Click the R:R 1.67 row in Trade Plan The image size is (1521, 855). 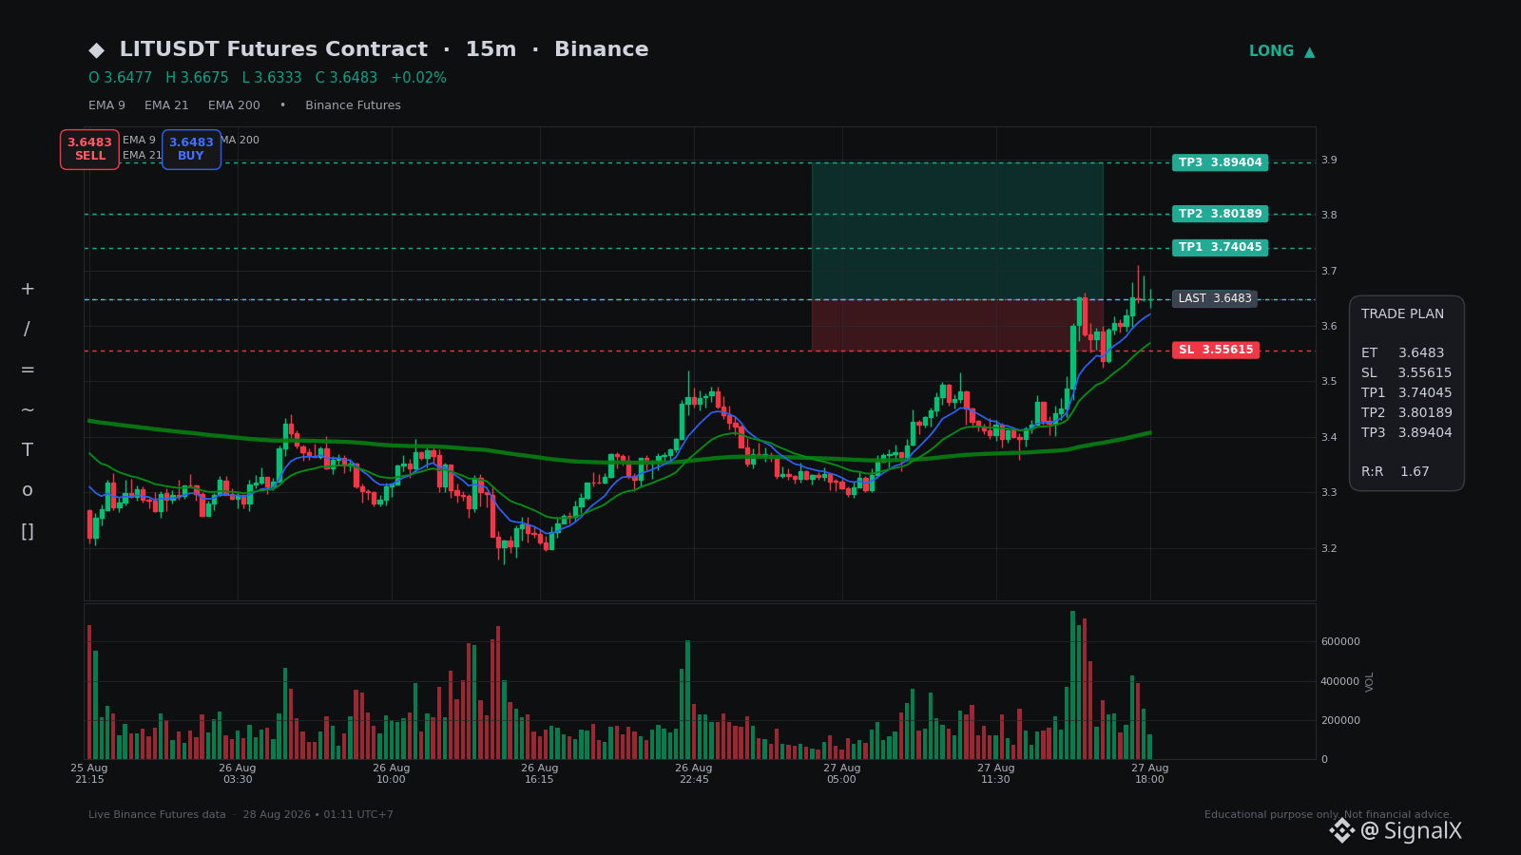(x=1395, y=472)
